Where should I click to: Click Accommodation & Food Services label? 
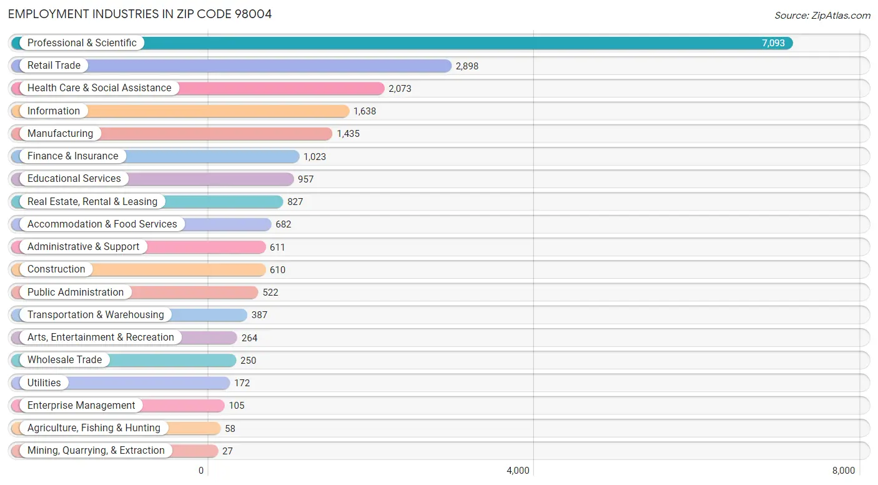coord(102,224)
